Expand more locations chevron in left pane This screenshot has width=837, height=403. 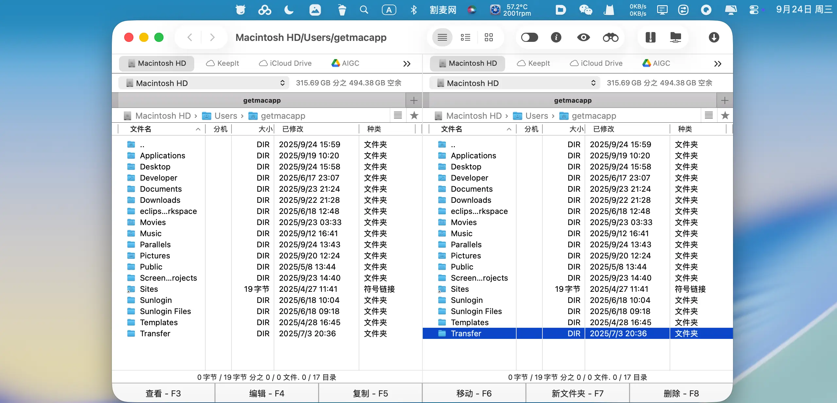(407, 64)
